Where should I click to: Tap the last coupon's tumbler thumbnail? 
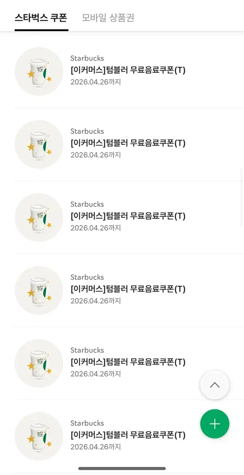(39, 436)
